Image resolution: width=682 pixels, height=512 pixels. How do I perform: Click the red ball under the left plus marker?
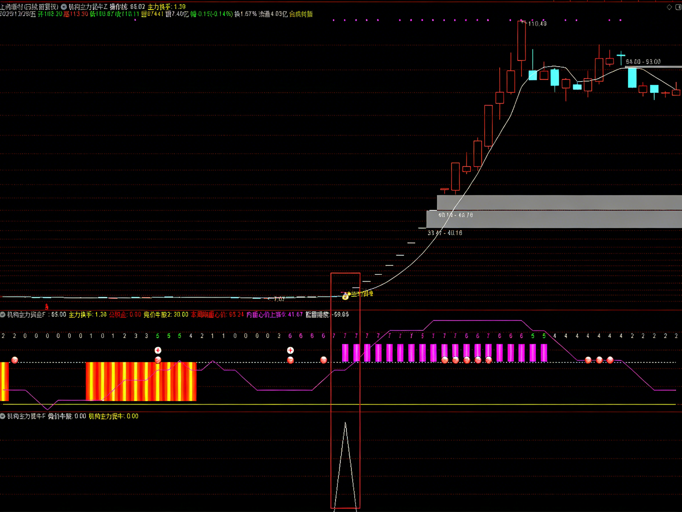(158, 360)
